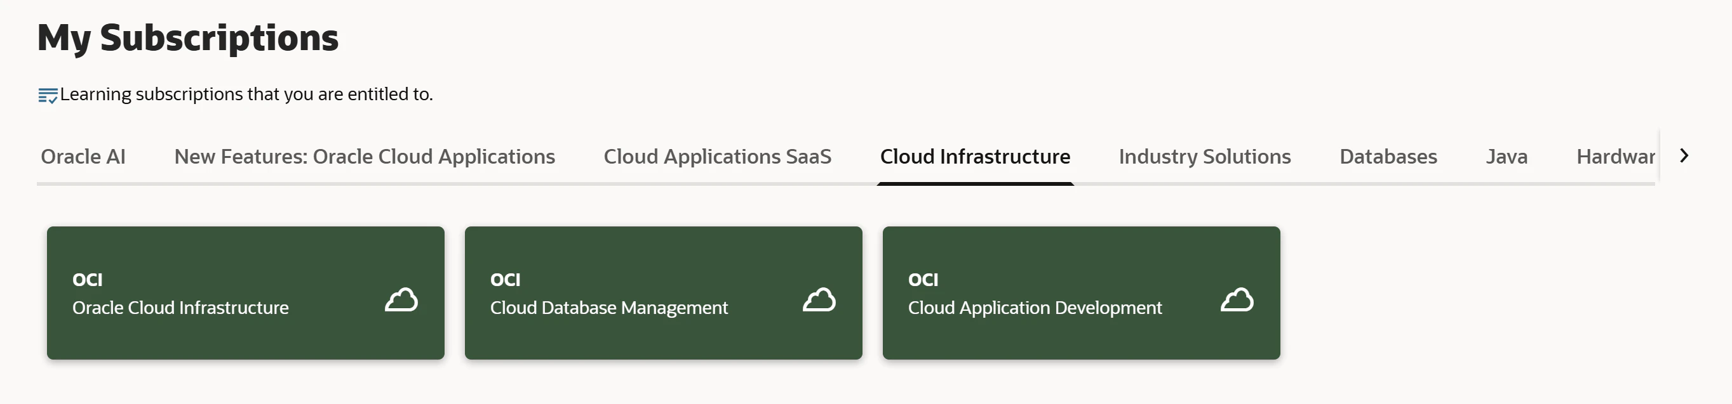The width and height of the screenshot is (1732, 404).
Task: Click cloud icon on Cloud Application Development card
Action: [x=1237, y=299]
